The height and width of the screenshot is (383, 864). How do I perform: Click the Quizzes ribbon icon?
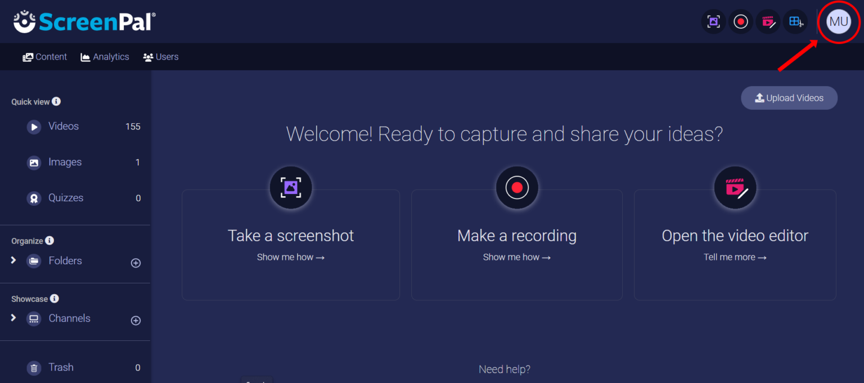click(34, 199)
